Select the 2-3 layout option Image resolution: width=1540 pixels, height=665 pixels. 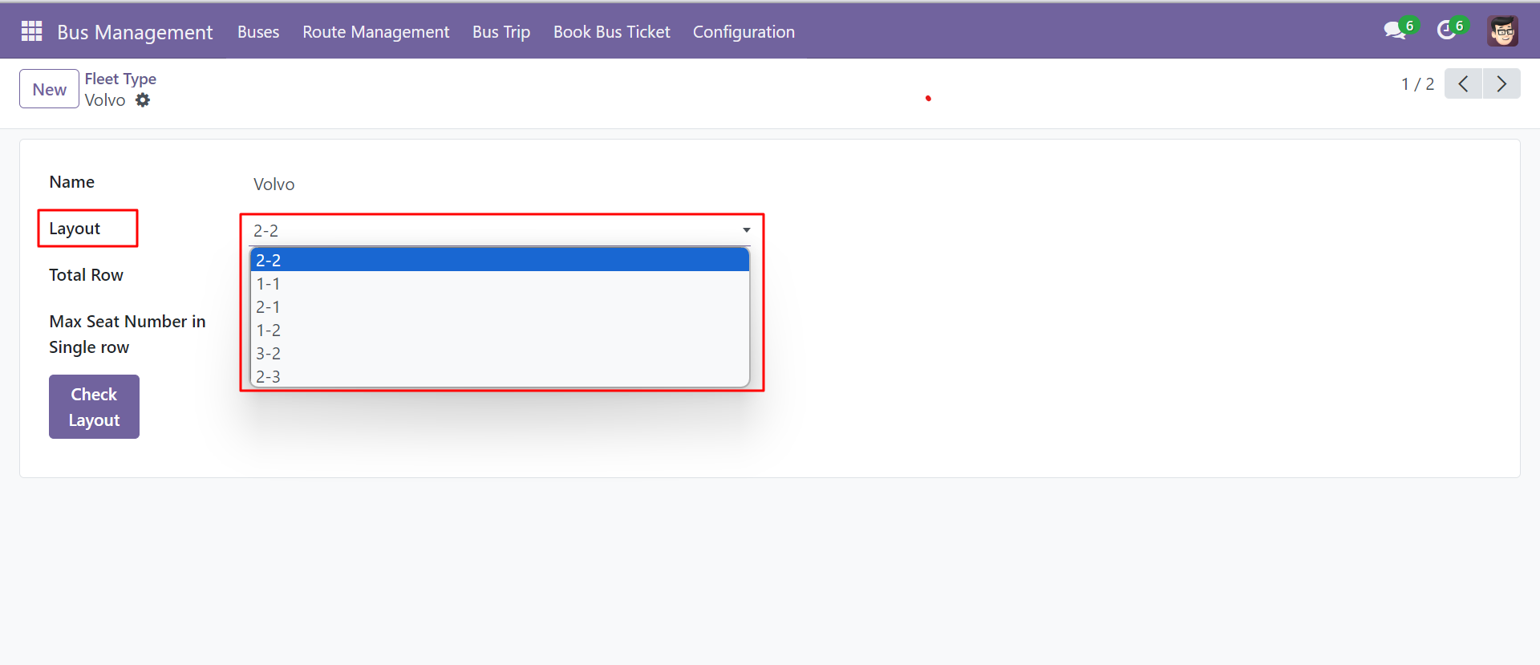500,376
